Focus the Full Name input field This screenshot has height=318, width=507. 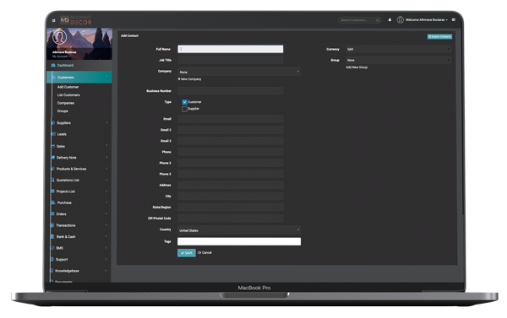click(x=230, y=49)
